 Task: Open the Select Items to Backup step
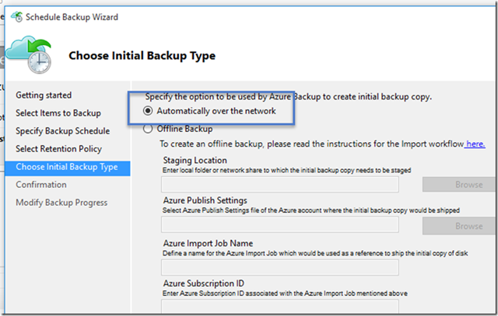(x=58, y=113)
